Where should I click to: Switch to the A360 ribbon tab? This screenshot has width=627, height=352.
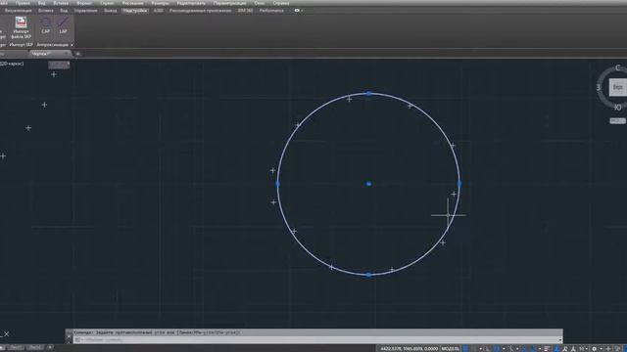pyautogui.click(x=158, y=11)
